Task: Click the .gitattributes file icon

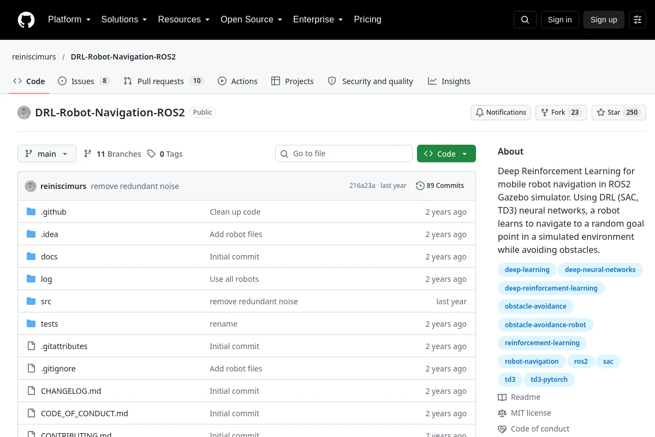Action: pos(31,346)
